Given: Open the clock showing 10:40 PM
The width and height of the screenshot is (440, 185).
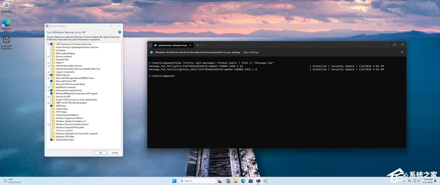Looking at the screenshot, I should pos(428,181).
